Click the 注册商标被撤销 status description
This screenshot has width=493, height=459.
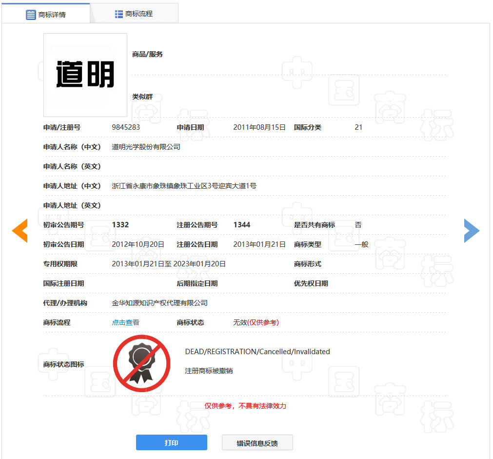pos(208,371)
